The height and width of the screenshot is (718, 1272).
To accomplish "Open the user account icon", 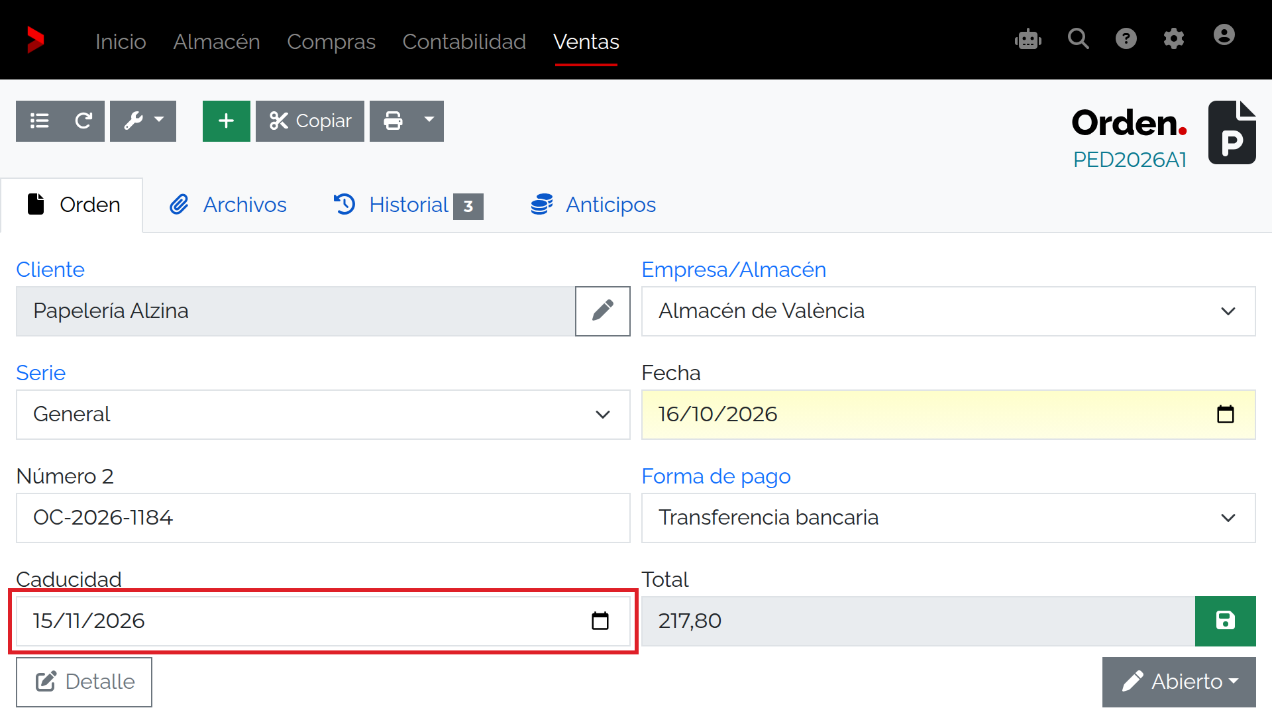I will (x=1224, y=35).
